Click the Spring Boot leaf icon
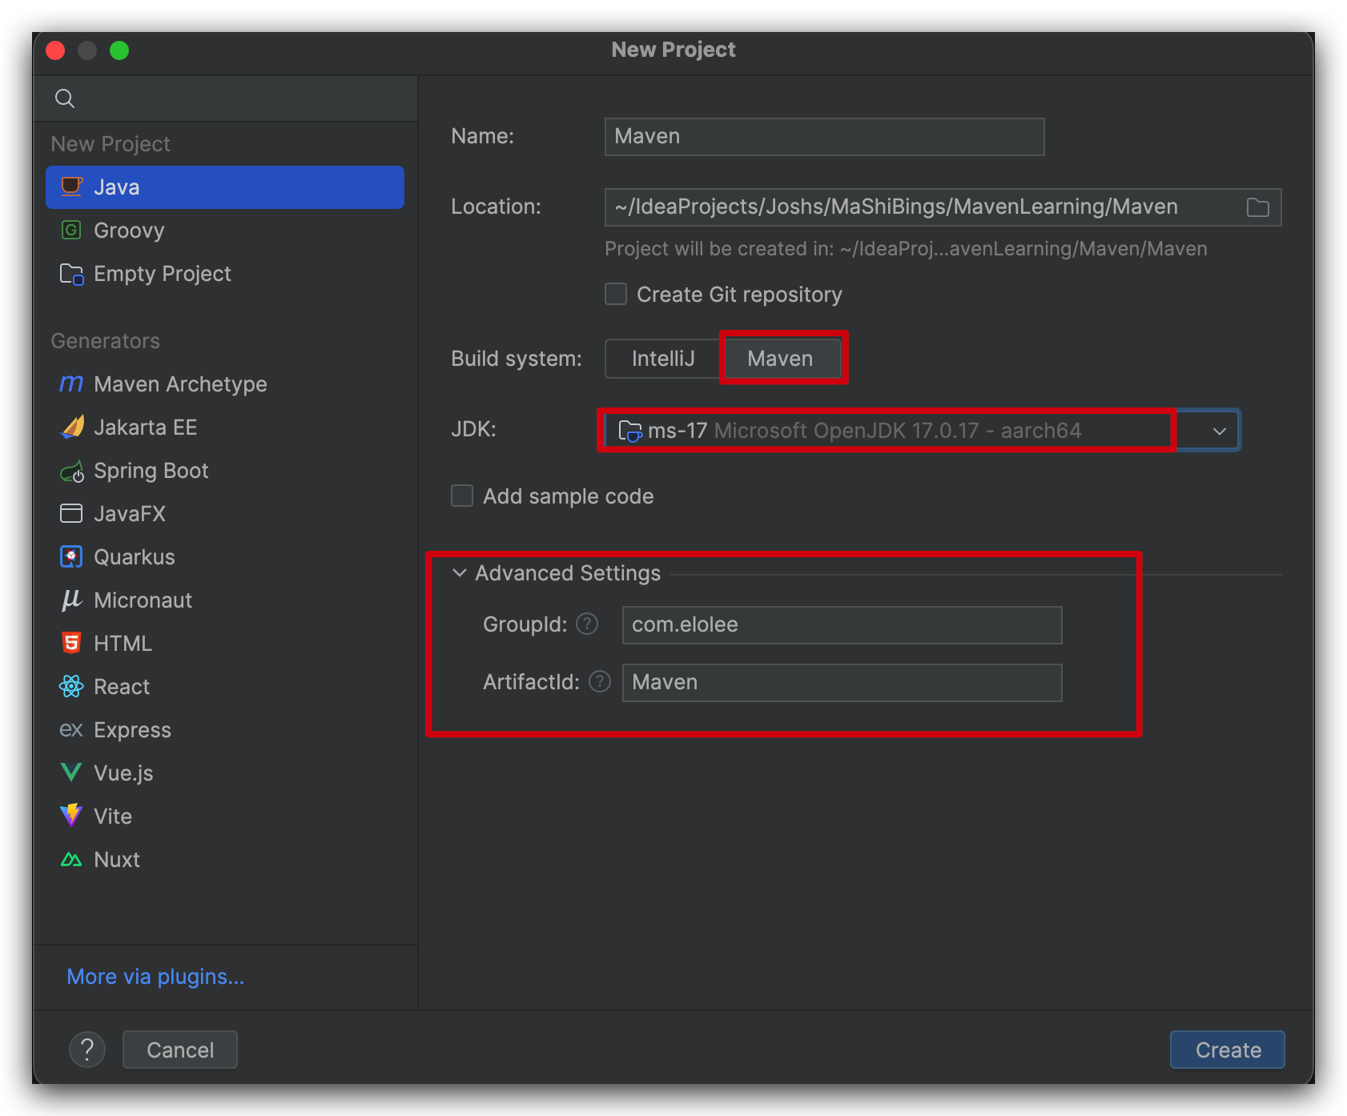 [x=72, y=471]
